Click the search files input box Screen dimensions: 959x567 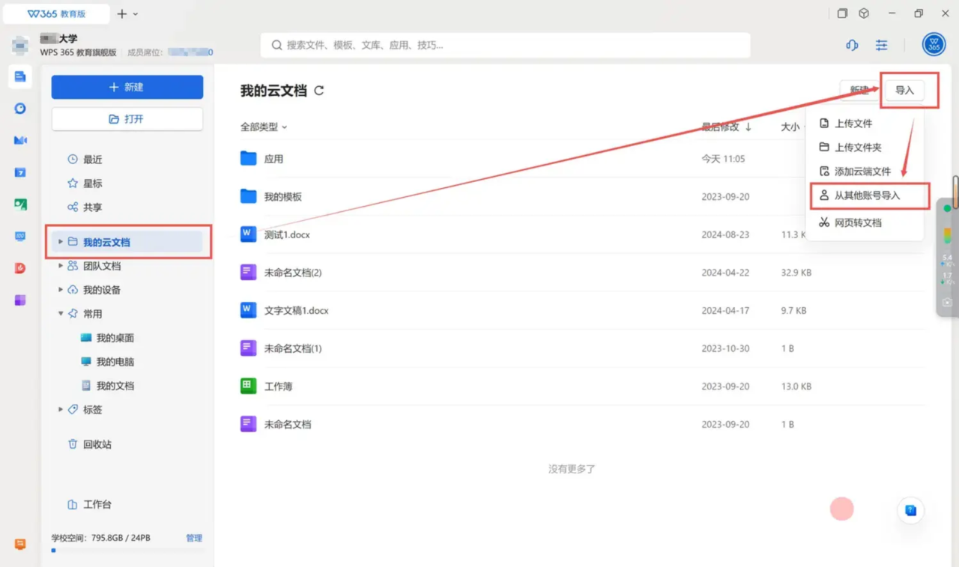click(506, 45)
